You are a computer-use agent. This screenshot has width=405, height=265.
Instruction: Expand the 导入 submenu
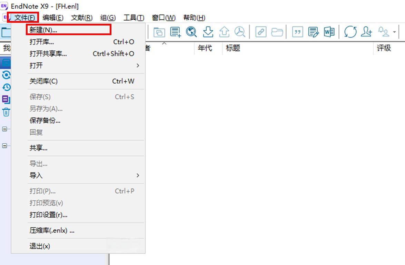tap(78, 175)
